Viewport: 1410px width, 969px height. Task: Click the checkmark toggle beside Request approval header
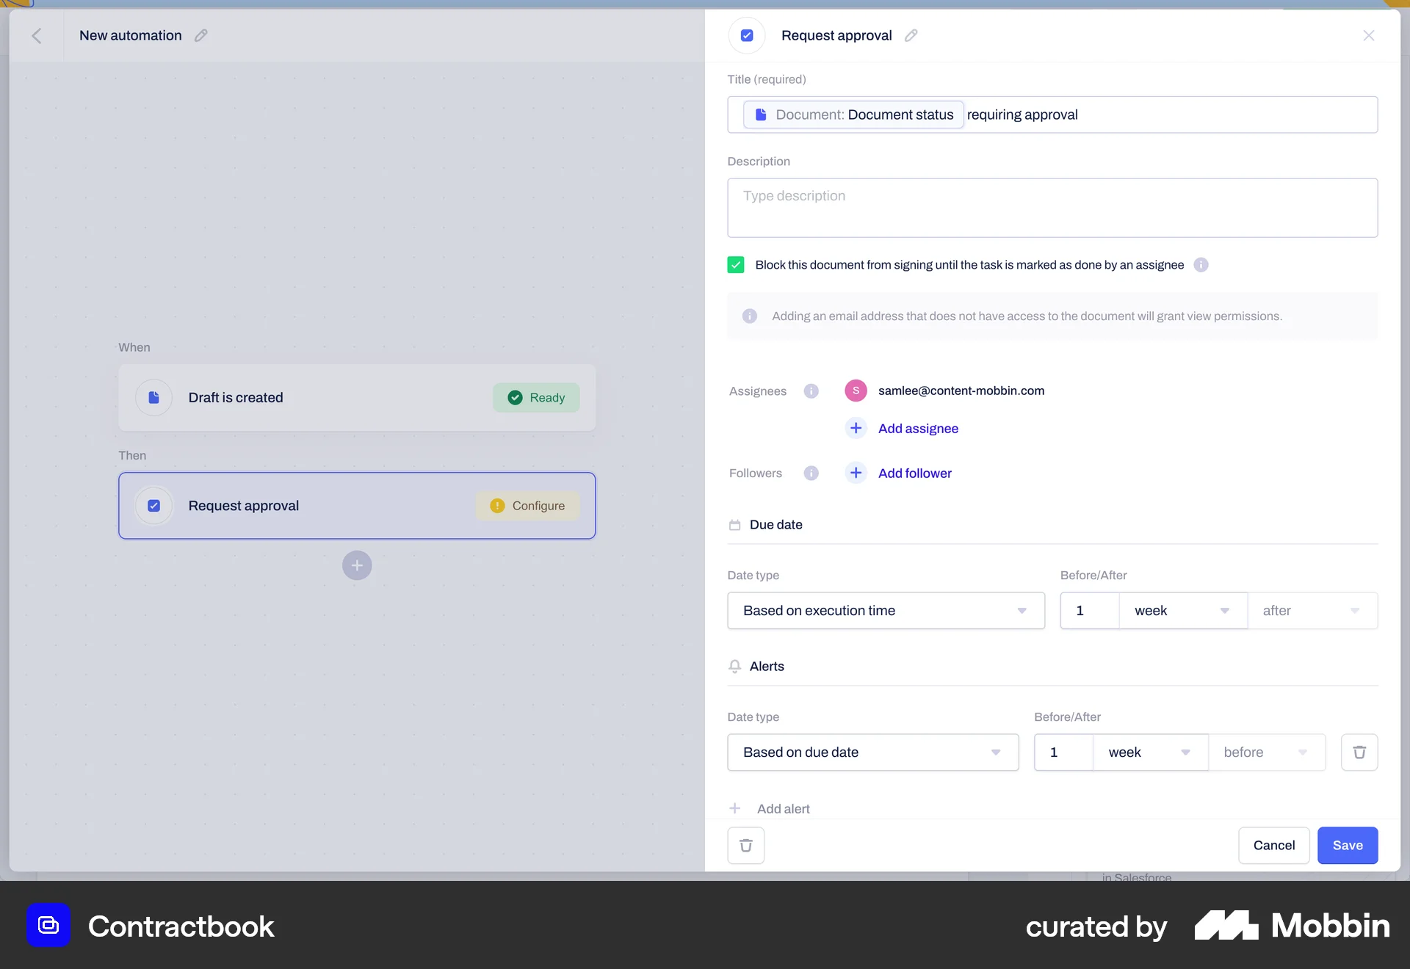tap(746, 35)
